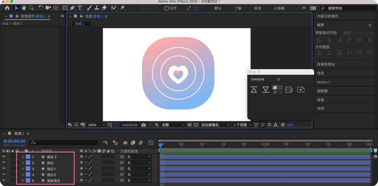Select the Rectangle shape tool

[65, 8]
